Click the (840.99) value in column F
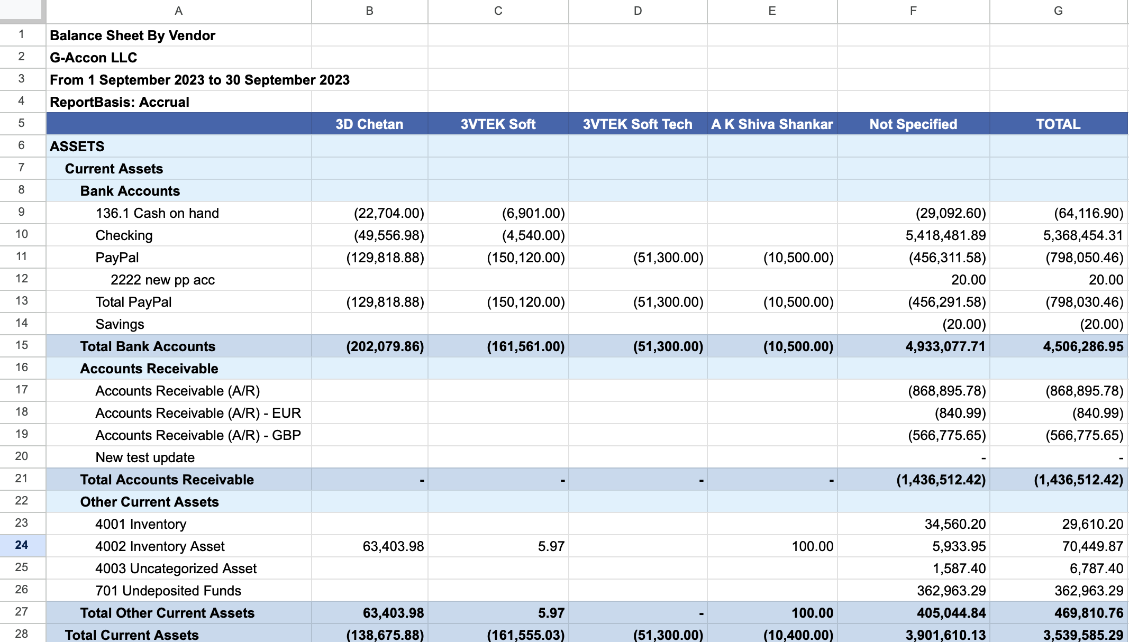This screenshot has width=1129, height=642. pyautogui.click(x=960, y=413)
